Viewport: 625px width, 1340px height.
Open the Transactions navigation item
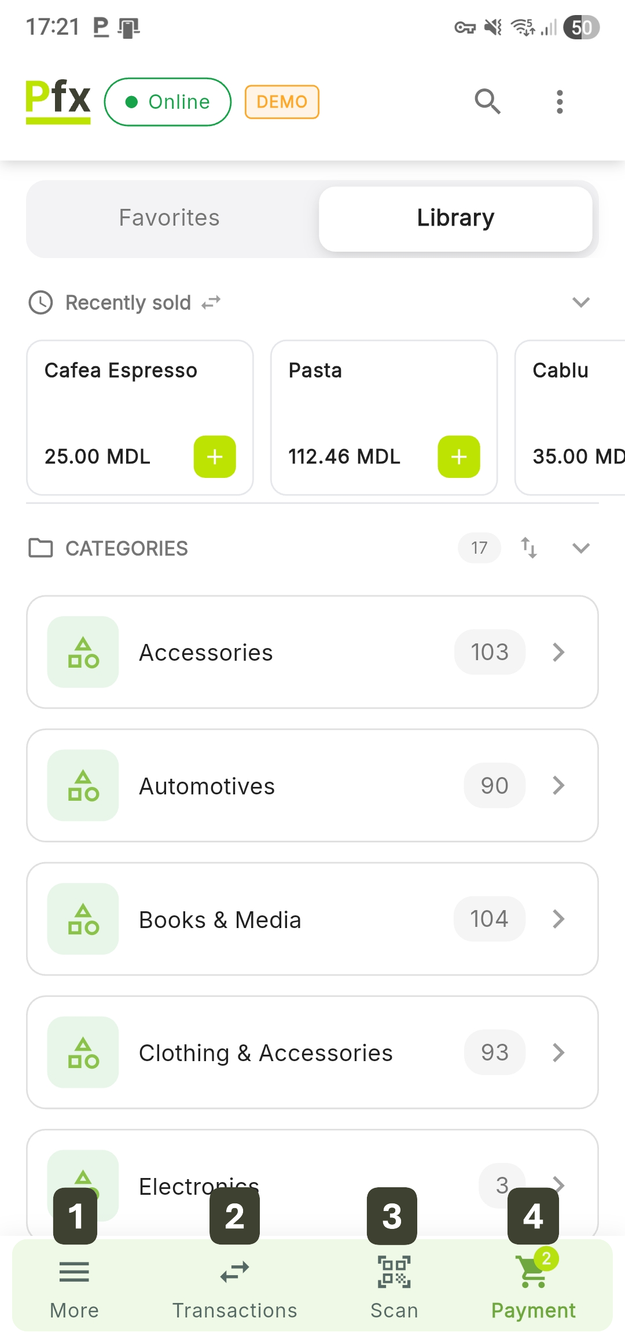coord(234,1286)
